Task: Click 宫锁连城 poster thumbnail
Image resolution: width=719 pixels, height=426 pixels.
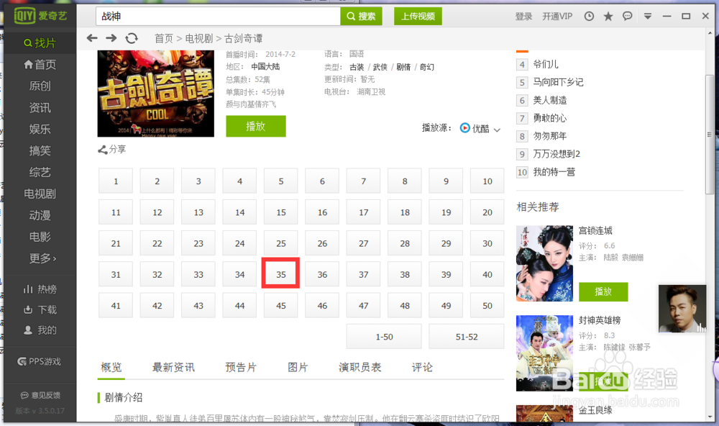Action: click(544, 263)
